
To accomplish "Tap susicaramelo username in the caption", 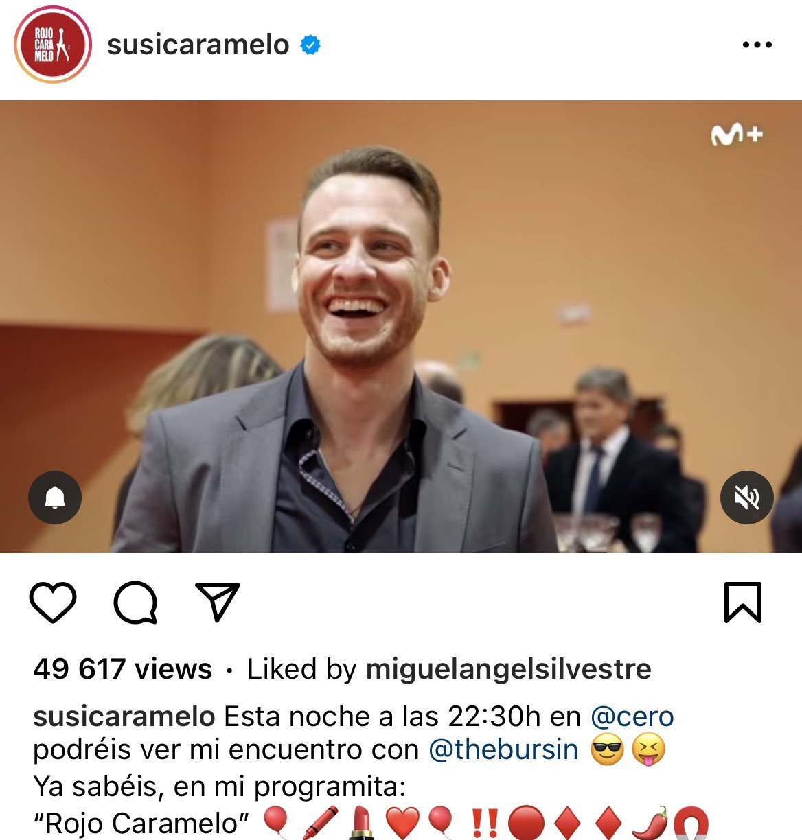I will tap(124, 716).
